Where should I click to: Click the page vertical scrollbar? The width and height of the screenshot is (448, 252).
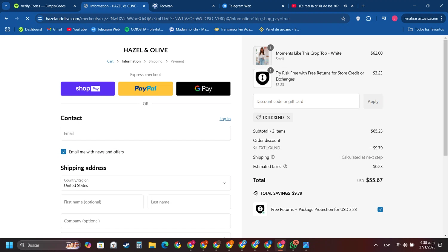445,98
